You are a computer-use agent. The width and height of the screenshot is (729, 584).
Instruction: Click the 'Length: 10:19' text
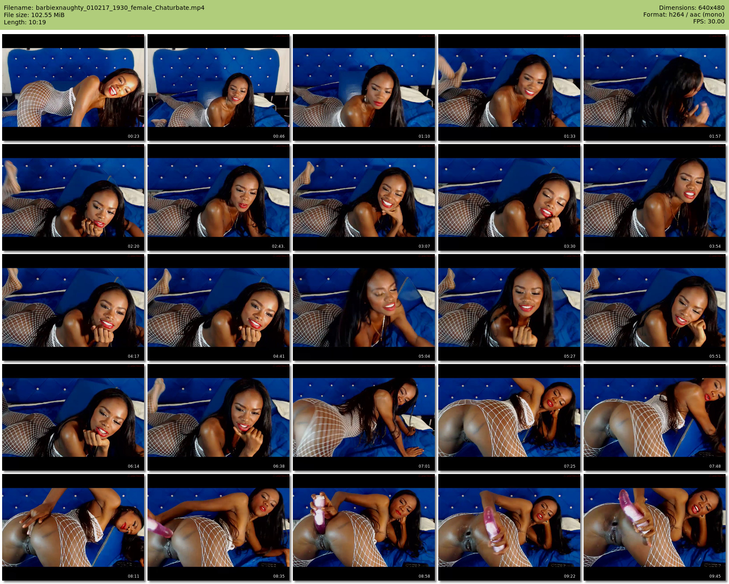(25, 22)
